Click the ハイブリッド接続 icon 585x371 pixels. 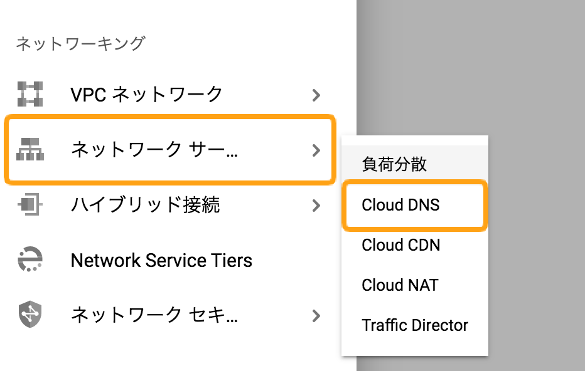(x=30, y=204)
